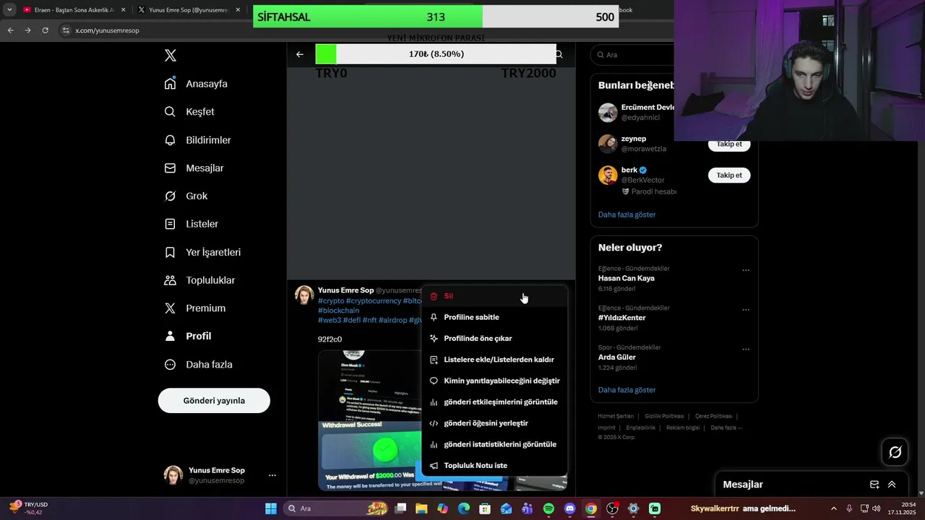This screenshot has width=925, height=520.
Task: Open Mesajlar envelope icon in sidebar
Action: [x=170, y=168]
